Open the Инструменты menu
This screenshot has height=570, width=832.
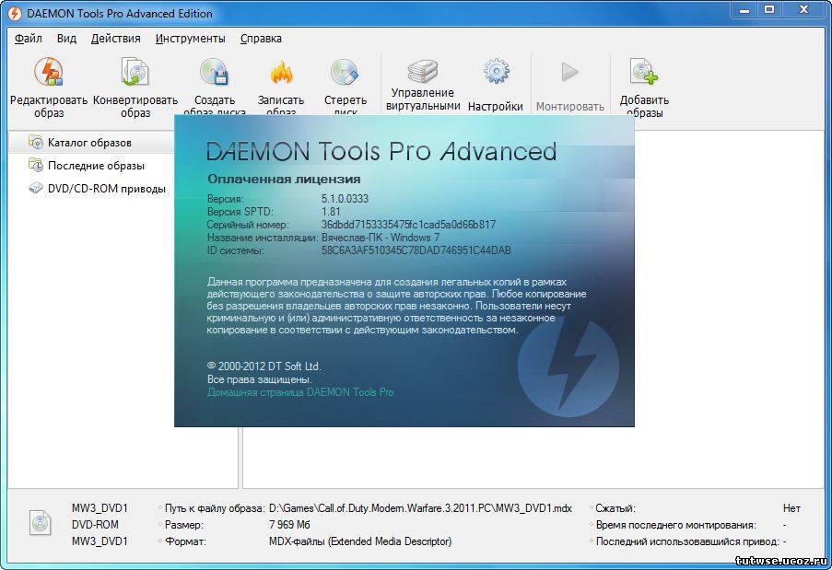tap(191, 38)
